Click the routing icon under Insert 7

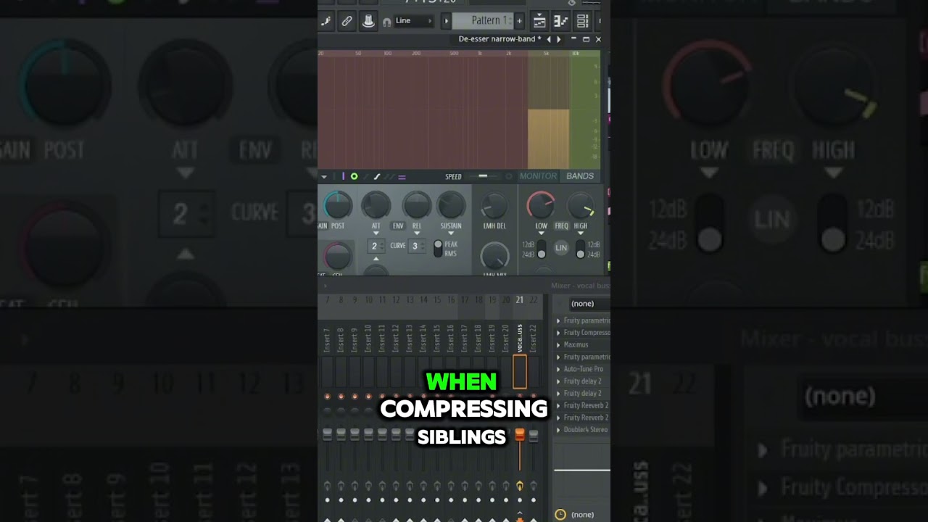[328, 486]
